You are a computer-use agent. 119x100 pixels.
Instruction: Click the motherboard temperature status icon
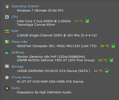(113, 46)
